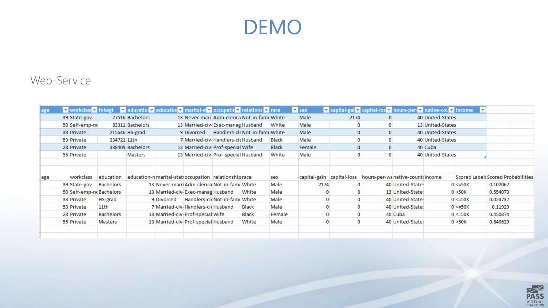Select Divorced in the upper table
Screen dimensions: 548x308
coord(198,132)
